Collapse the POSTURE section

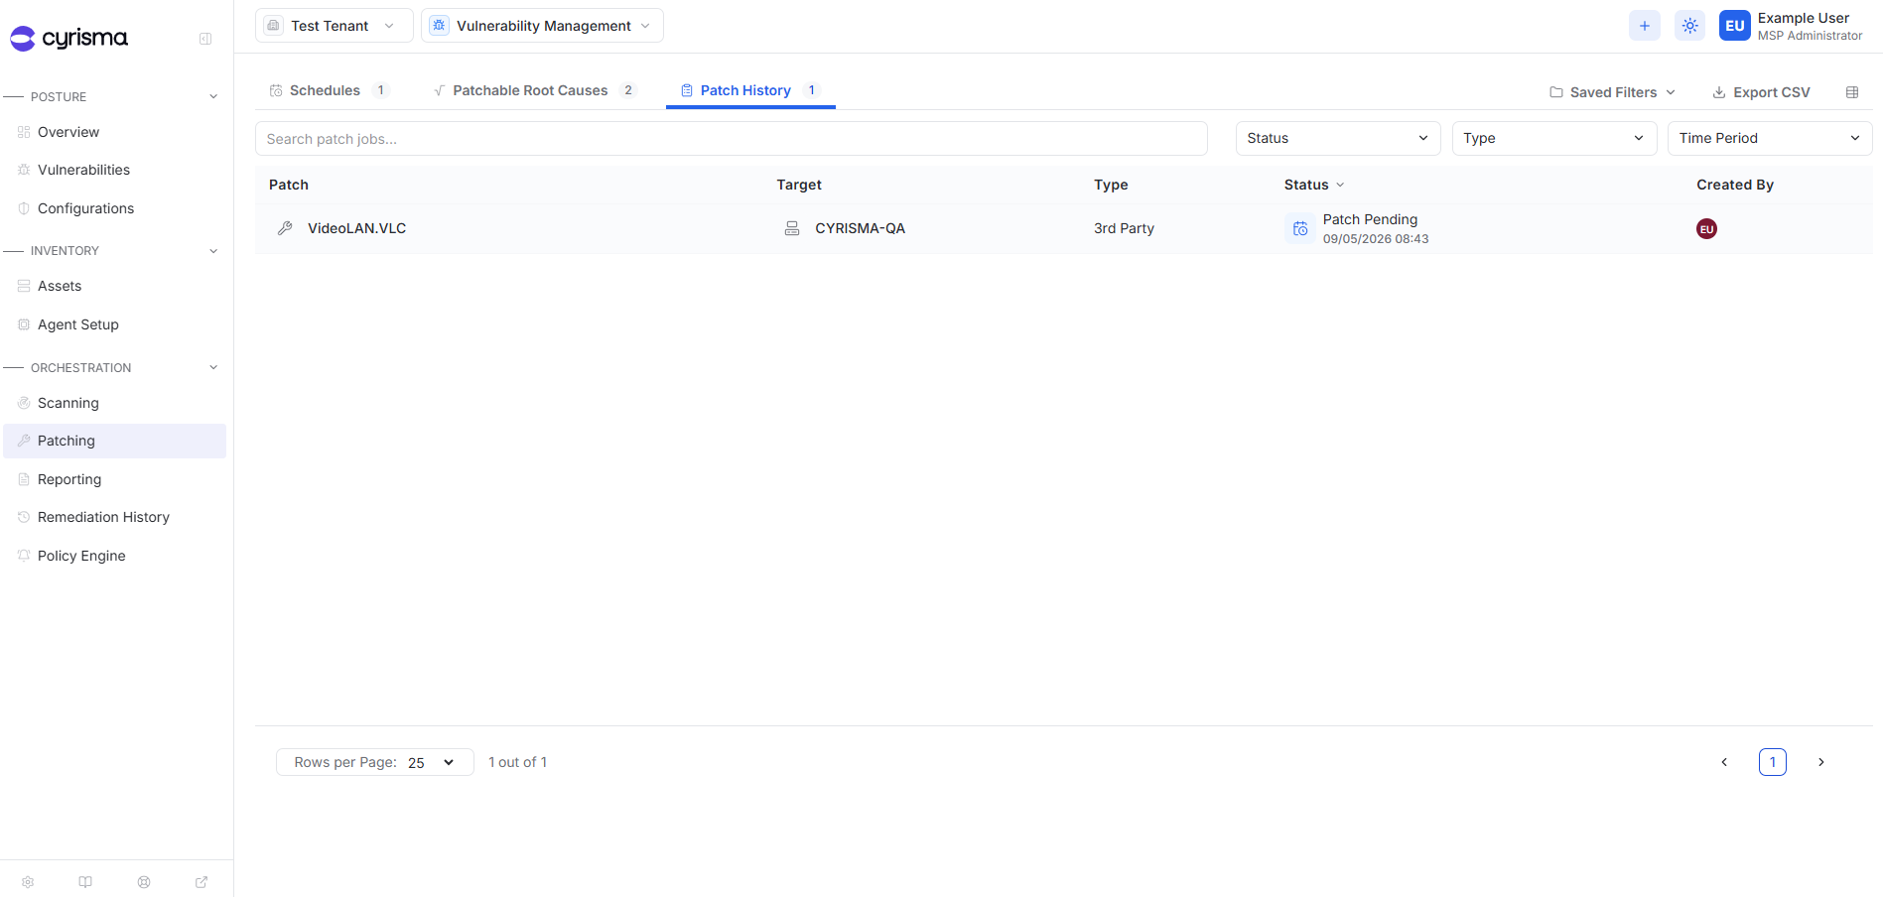point(213,96)
